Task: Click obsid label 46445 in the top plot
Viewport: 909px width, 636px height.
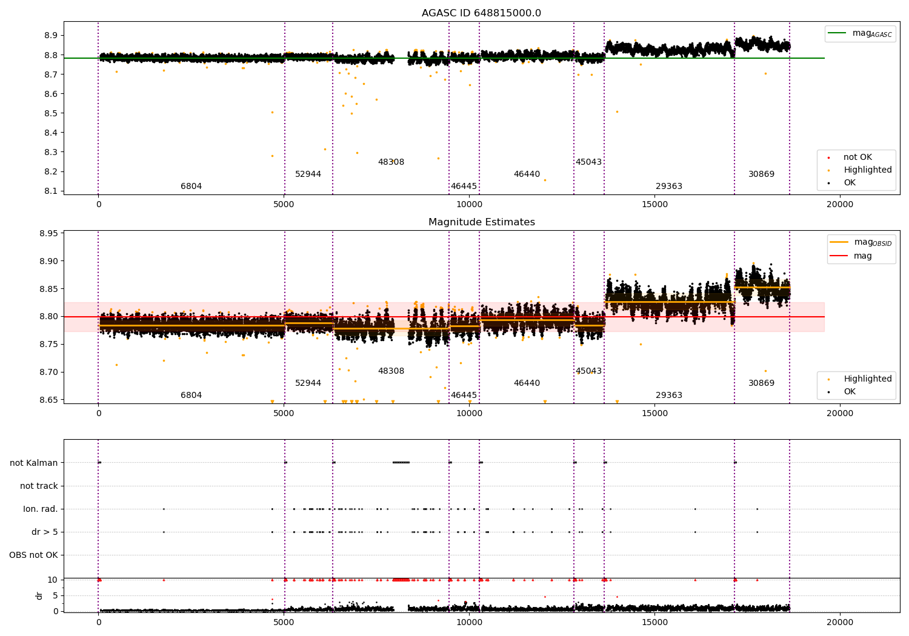Action: tap(464, 187)
